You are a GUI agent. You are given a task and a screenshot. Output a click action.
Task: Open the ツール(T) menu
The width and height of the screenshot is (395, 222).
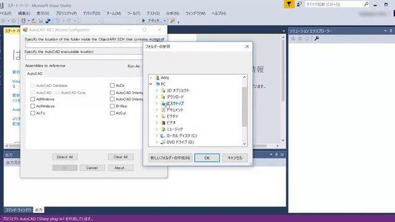[x=133, y=13]
